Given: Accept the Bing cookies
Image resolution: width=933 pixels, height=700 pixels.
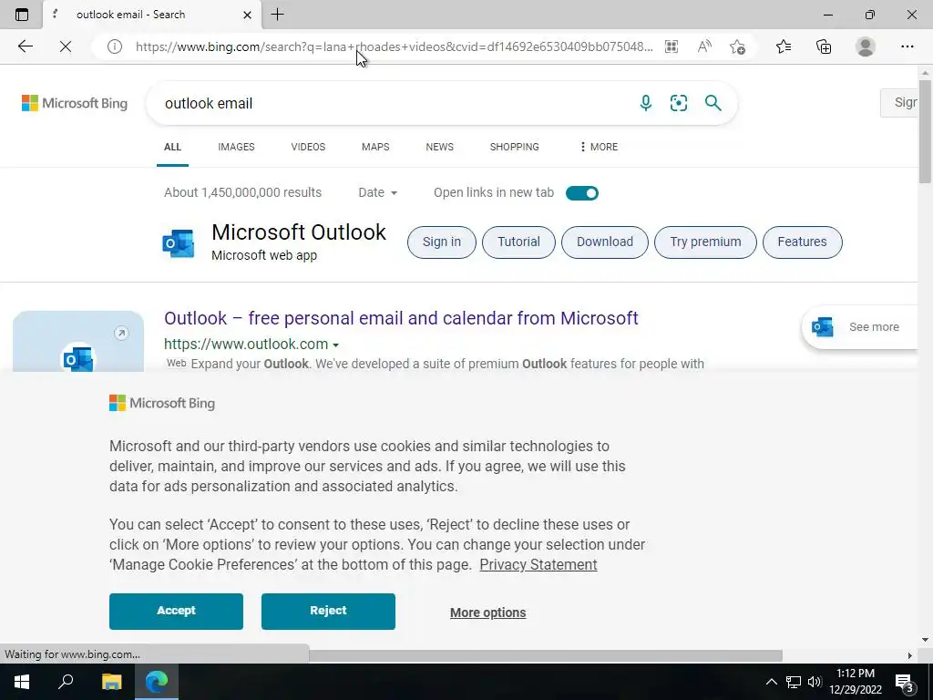Looking at the screenshot, I should click(176, 612).
